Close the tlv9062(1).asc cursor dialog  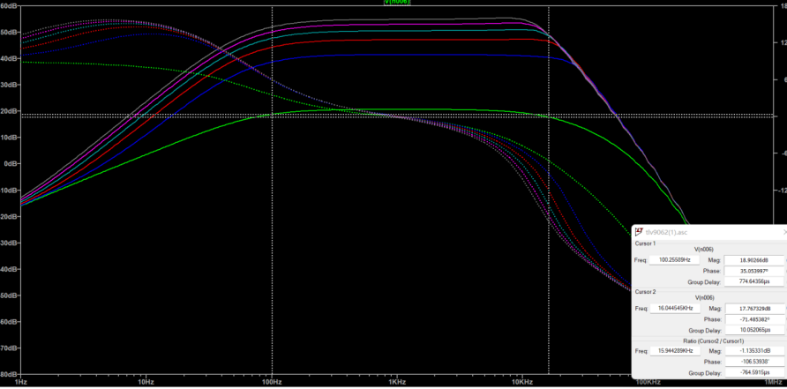pyautogui.click(x=784, y=232)
